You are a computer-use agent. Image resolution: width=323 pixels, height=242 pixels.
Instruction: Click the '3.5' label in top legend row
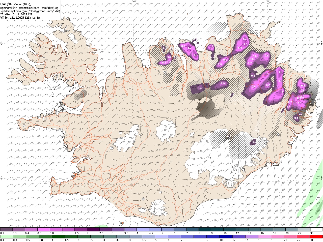[x=126, y=233]
